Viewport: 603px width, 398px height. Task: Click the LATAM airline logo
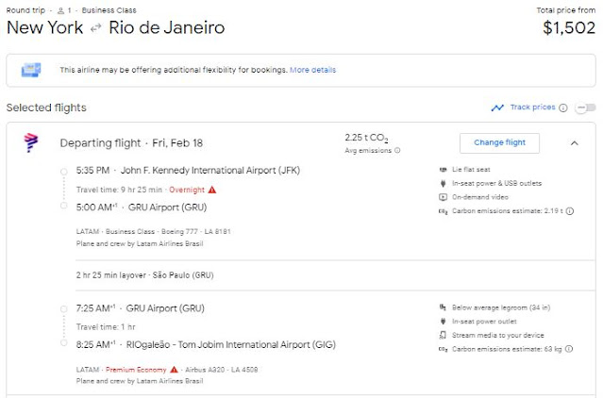(31, 142)
